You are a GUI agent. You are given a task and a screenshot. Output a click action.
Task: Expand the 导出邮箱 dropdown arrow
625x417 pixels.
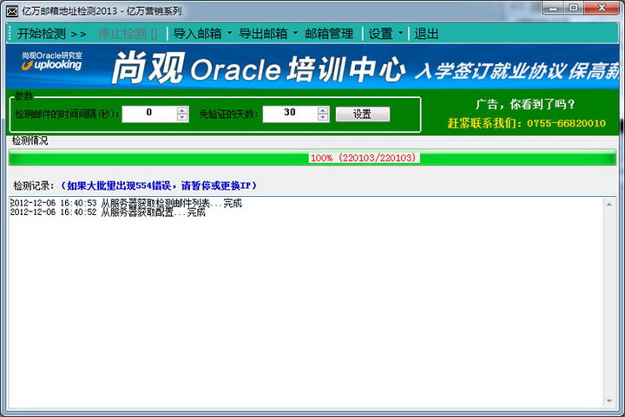click(x=295, y=34)
